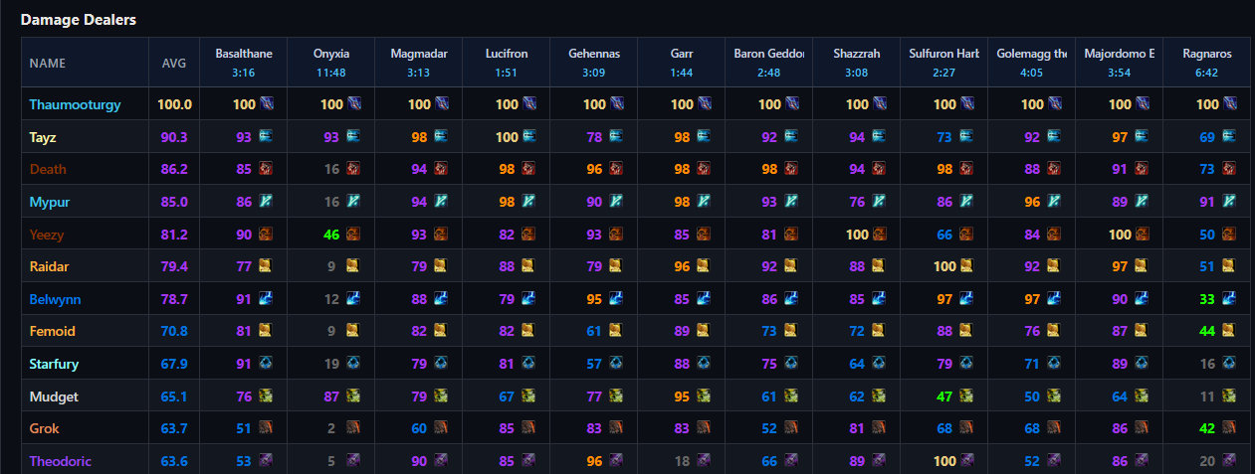Click Belwynn's spec icon in Ragnaros column

click(x=1229, y=299)
